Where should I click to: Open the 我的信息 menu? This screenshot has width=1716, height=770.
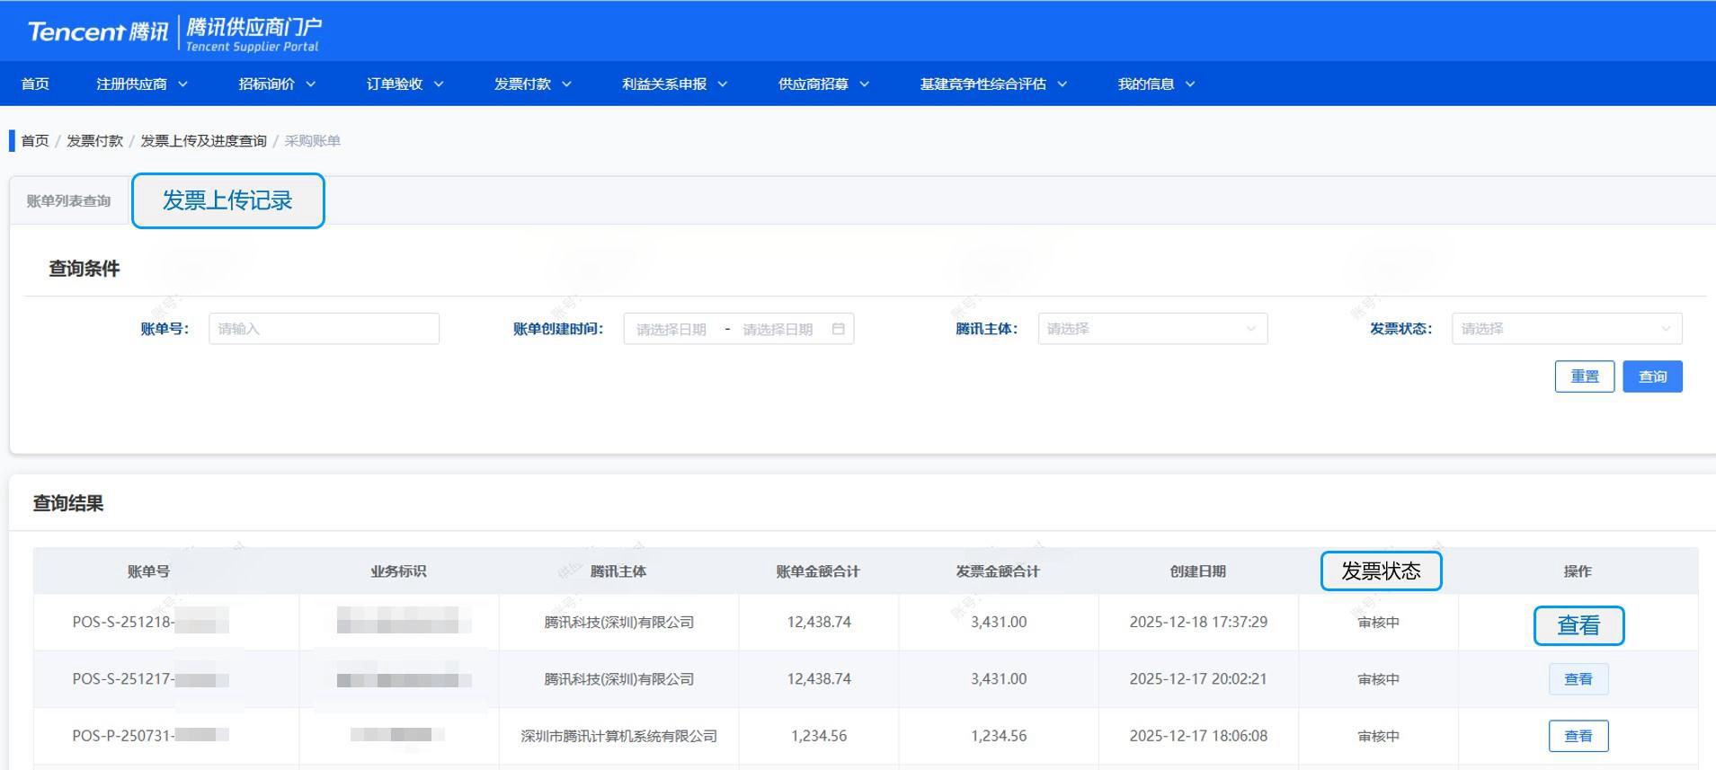pos(1156,84)
